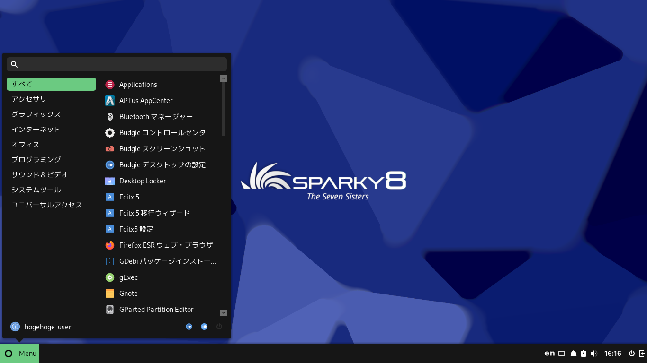This screenshot has width=647, height=363.
Task: Click the power icon in the bottom panel
Action: [x=632, y=354]
